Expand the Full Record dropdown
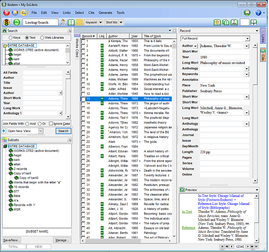The height and width of the screenshot is (252, 269). 247,39
